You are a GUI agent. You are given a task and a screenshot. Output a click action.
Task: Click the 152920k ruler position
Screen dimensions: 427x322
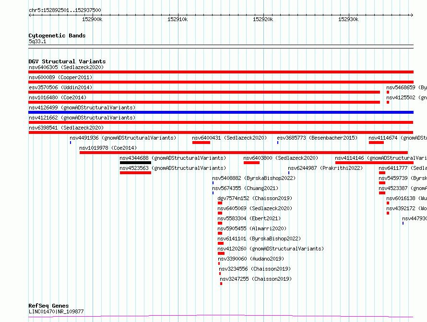point(263,19)
